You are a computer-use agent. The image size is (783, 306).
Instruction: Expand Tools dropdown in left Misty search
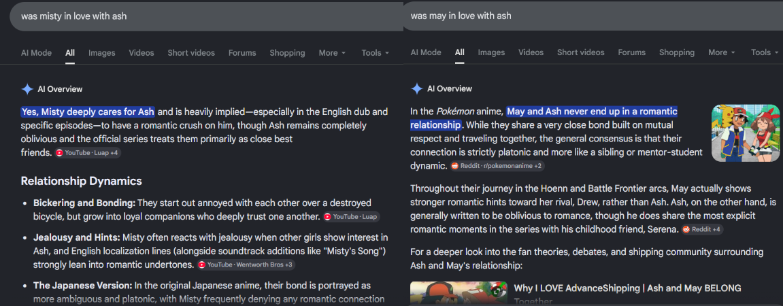(x=375, y=53)
